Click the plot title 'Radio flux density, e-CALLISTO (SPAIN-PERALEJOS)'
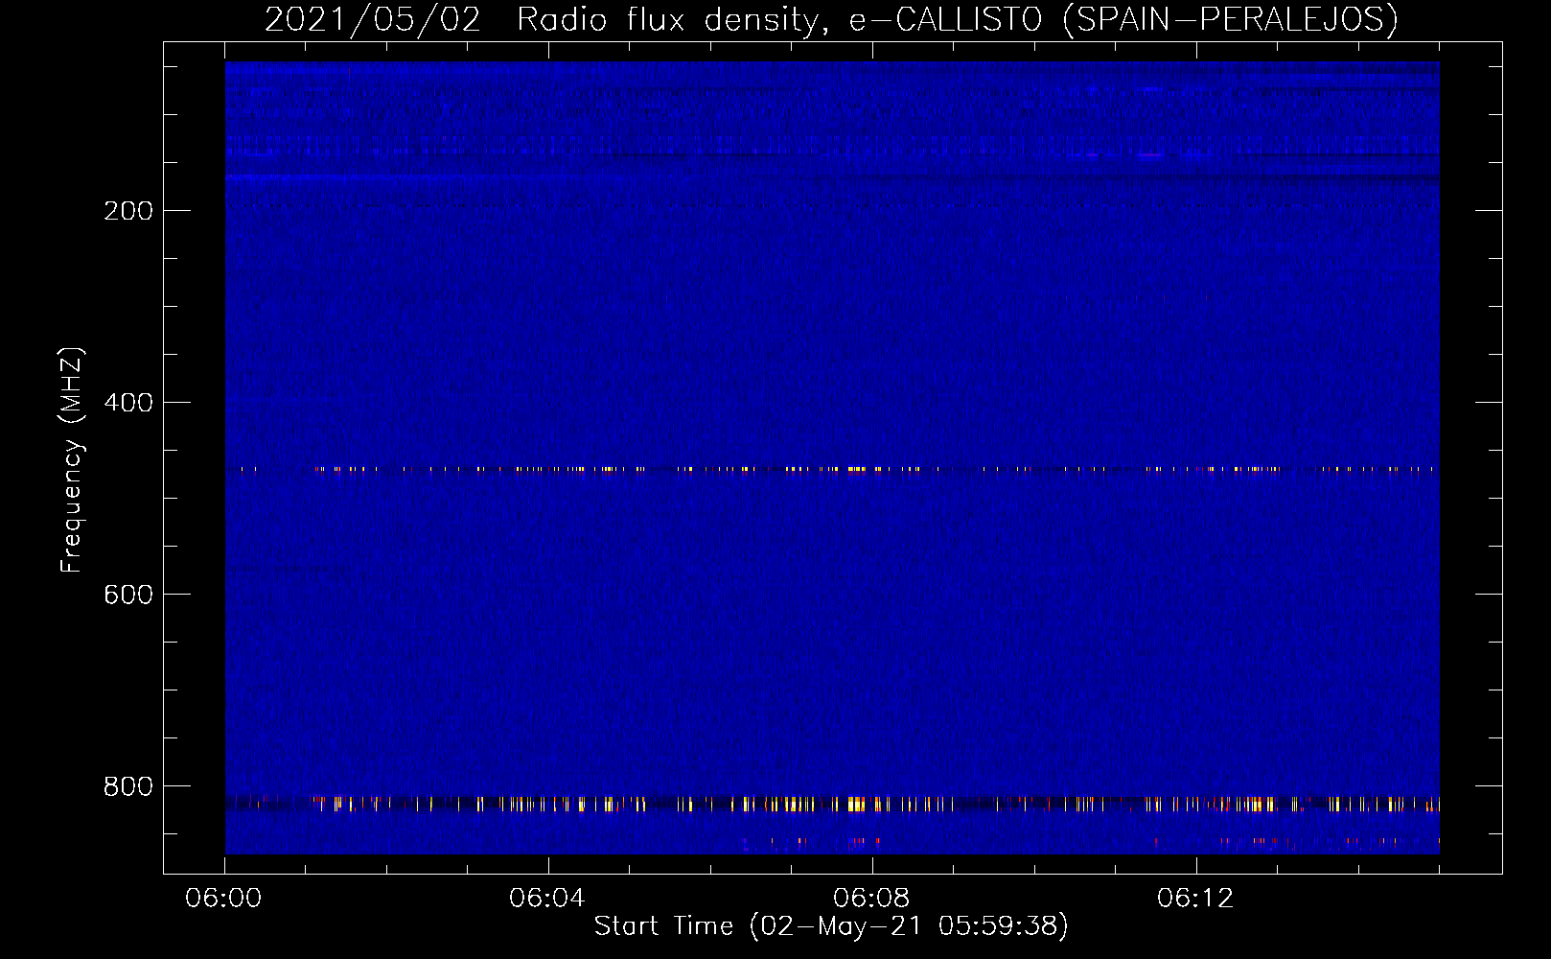Screen dimensions: 1551x959 pos(957,19)
